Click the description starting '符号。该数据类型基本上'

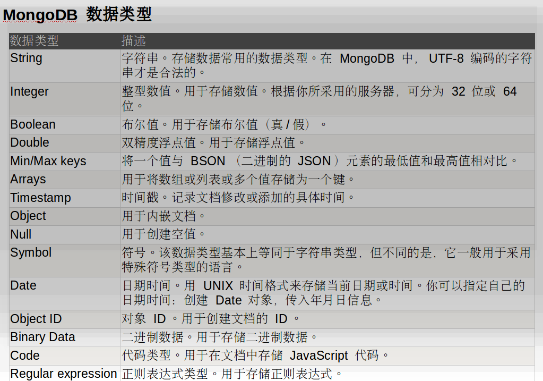pyautogui.click(x=327, y=260)
